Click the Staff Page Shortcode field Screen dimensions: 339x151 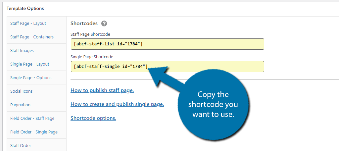tap(167, 44)
